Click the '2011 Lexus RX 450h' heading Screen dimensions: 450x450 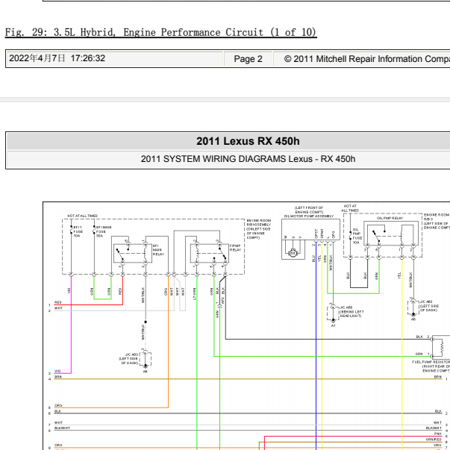tap(248, 141)
